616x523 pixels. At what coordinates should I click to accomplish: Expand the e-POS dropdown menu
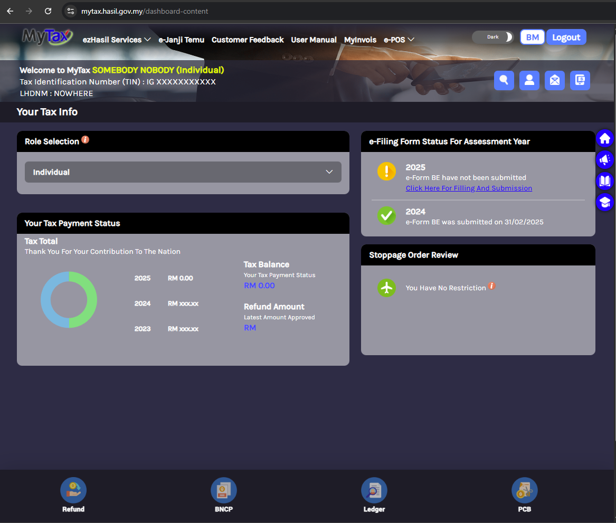coord(399,40)
